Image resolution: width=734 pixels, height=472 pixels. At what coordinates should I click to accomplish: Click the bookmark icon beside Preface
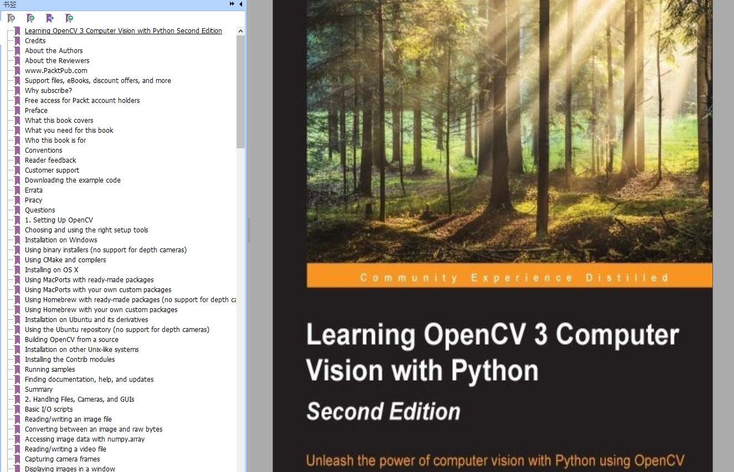click(x=18, y=111)
